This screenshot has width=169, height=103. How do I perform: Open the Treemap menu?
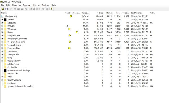click(27, 5)
